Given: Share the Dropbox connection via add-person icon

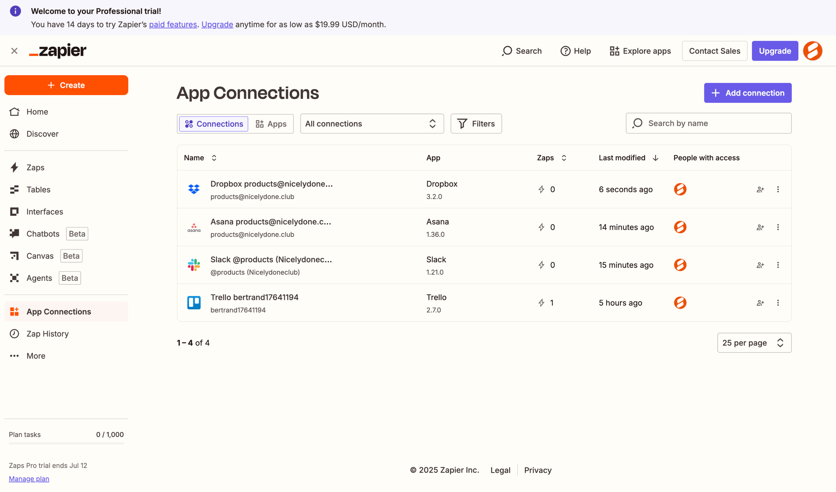Looking at the screenshot, I should pos(760,189).
